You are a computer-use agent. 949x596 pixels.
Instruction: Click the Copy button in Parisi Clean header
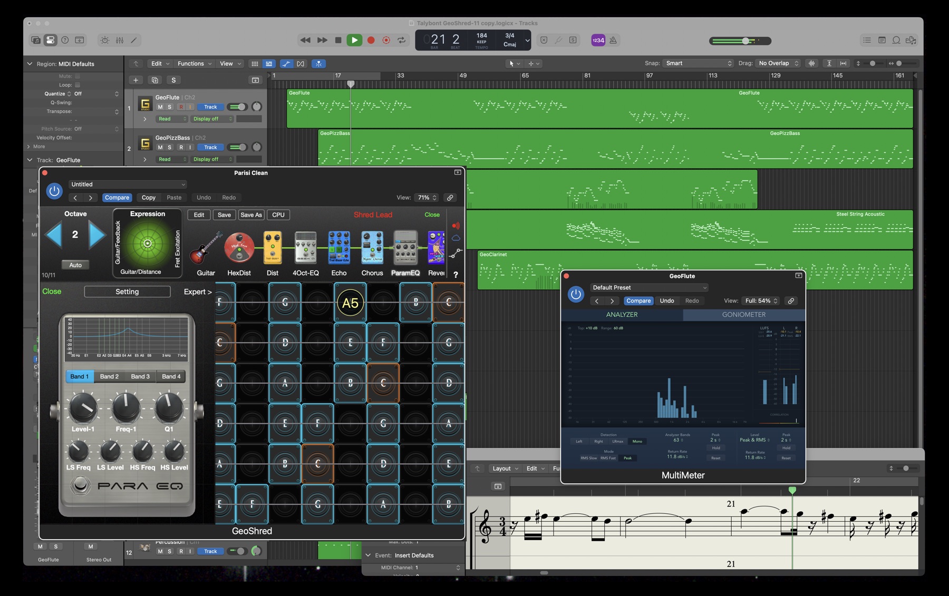click(149, 198)
